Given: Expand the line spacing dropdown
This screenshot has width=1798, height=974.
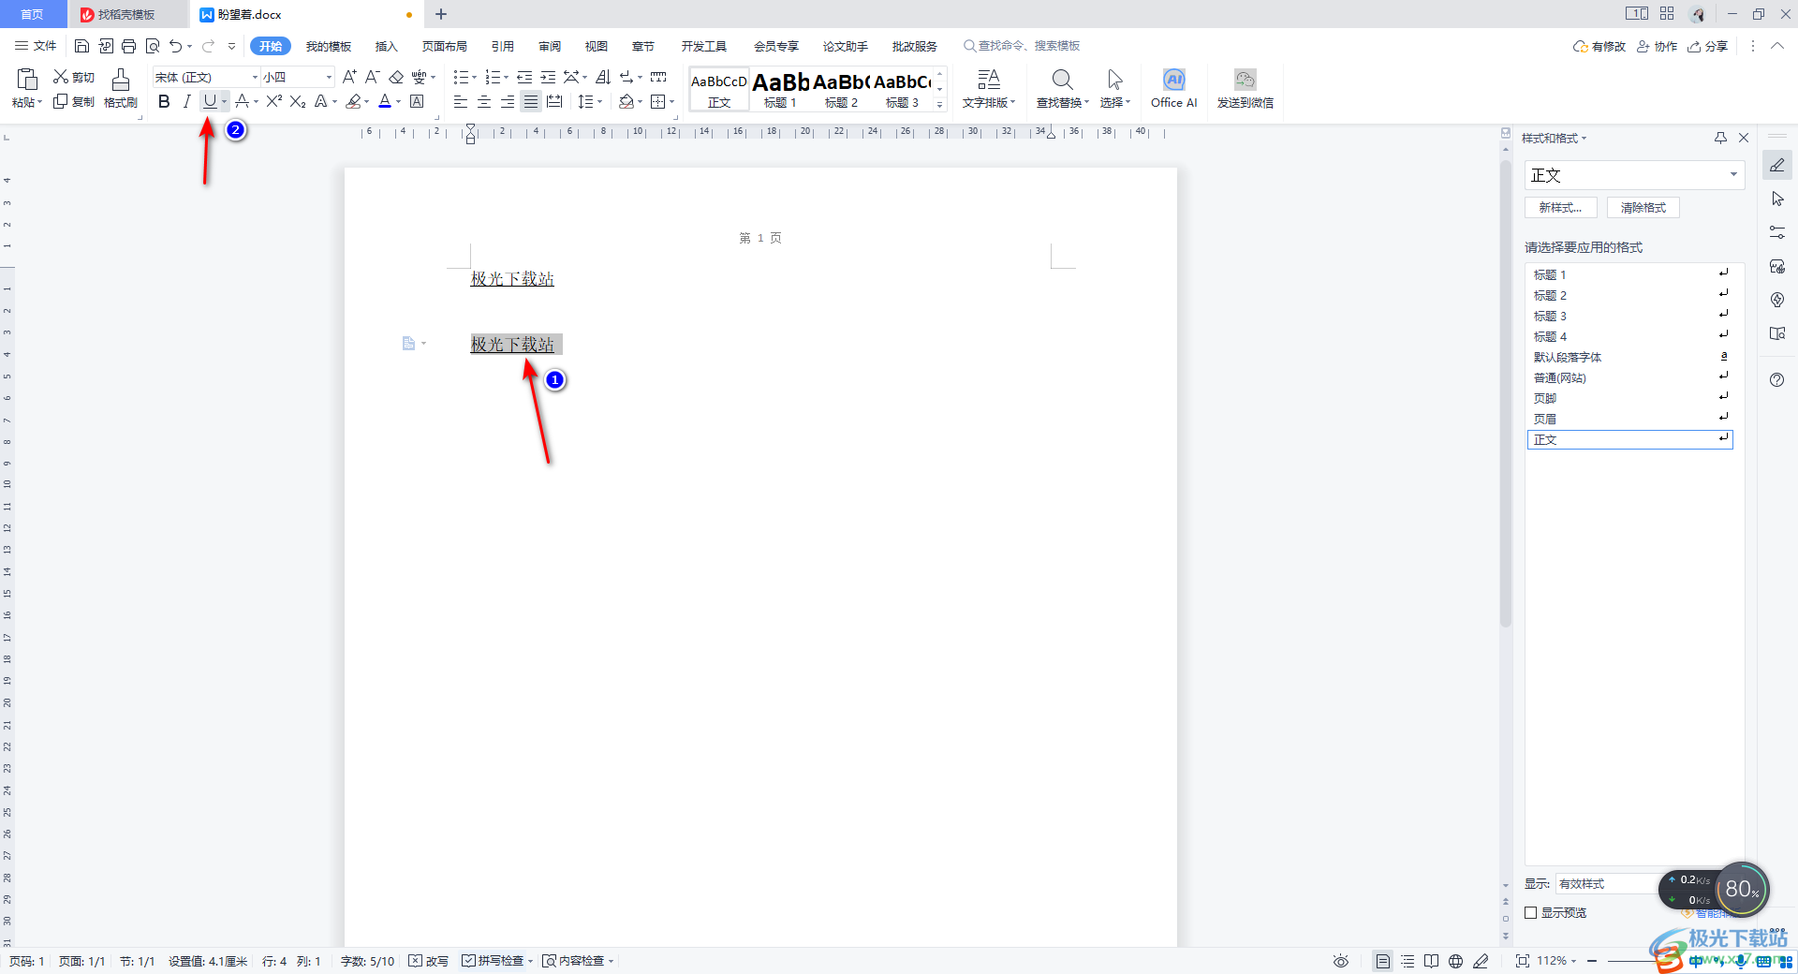Looking at the screenshot, I should pyautogui.click(x=598, y=101).
